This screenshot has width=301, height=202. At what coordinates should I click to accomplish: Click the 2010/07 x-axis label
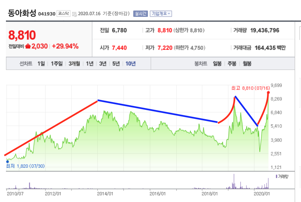(15, 194)
